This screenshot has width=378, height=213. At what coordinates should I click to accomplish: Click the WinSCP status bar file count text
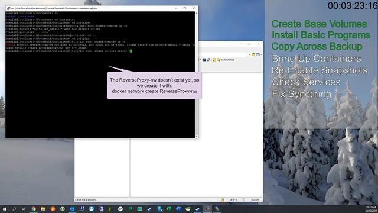coord(86,200)
